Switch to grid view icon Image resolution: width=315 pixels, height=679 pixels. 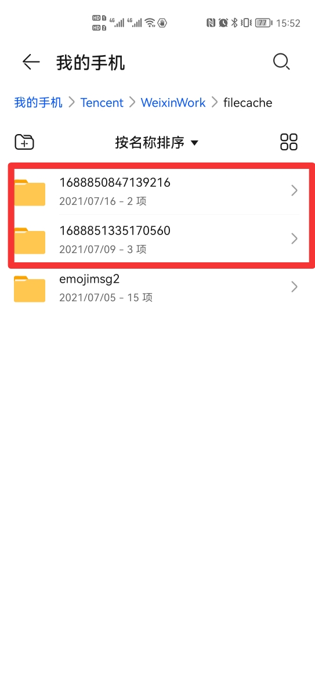pyautogui.click(x=289, y=142)
